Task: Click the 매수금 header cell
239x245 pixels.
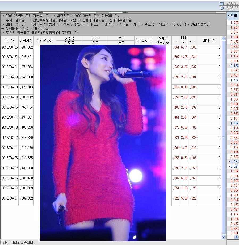Action: coord(69,38)
